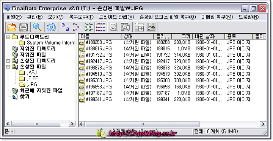Select 지워진 파일 in the tree

(x=33, y=55)
